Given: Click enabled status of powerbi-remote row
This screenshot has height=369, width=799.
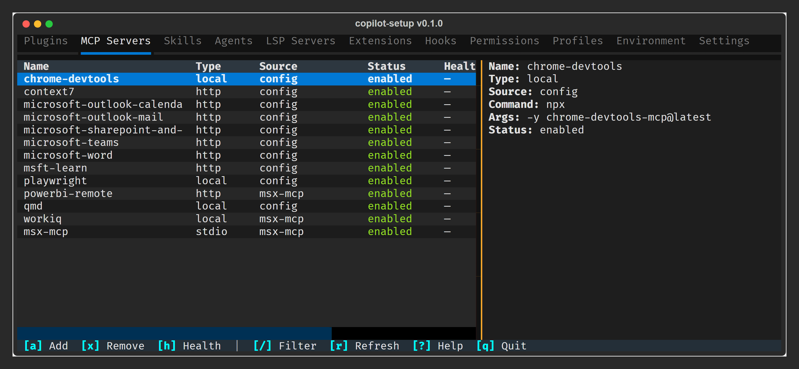Looking at the screenshot, I should [x=390, y=193].
